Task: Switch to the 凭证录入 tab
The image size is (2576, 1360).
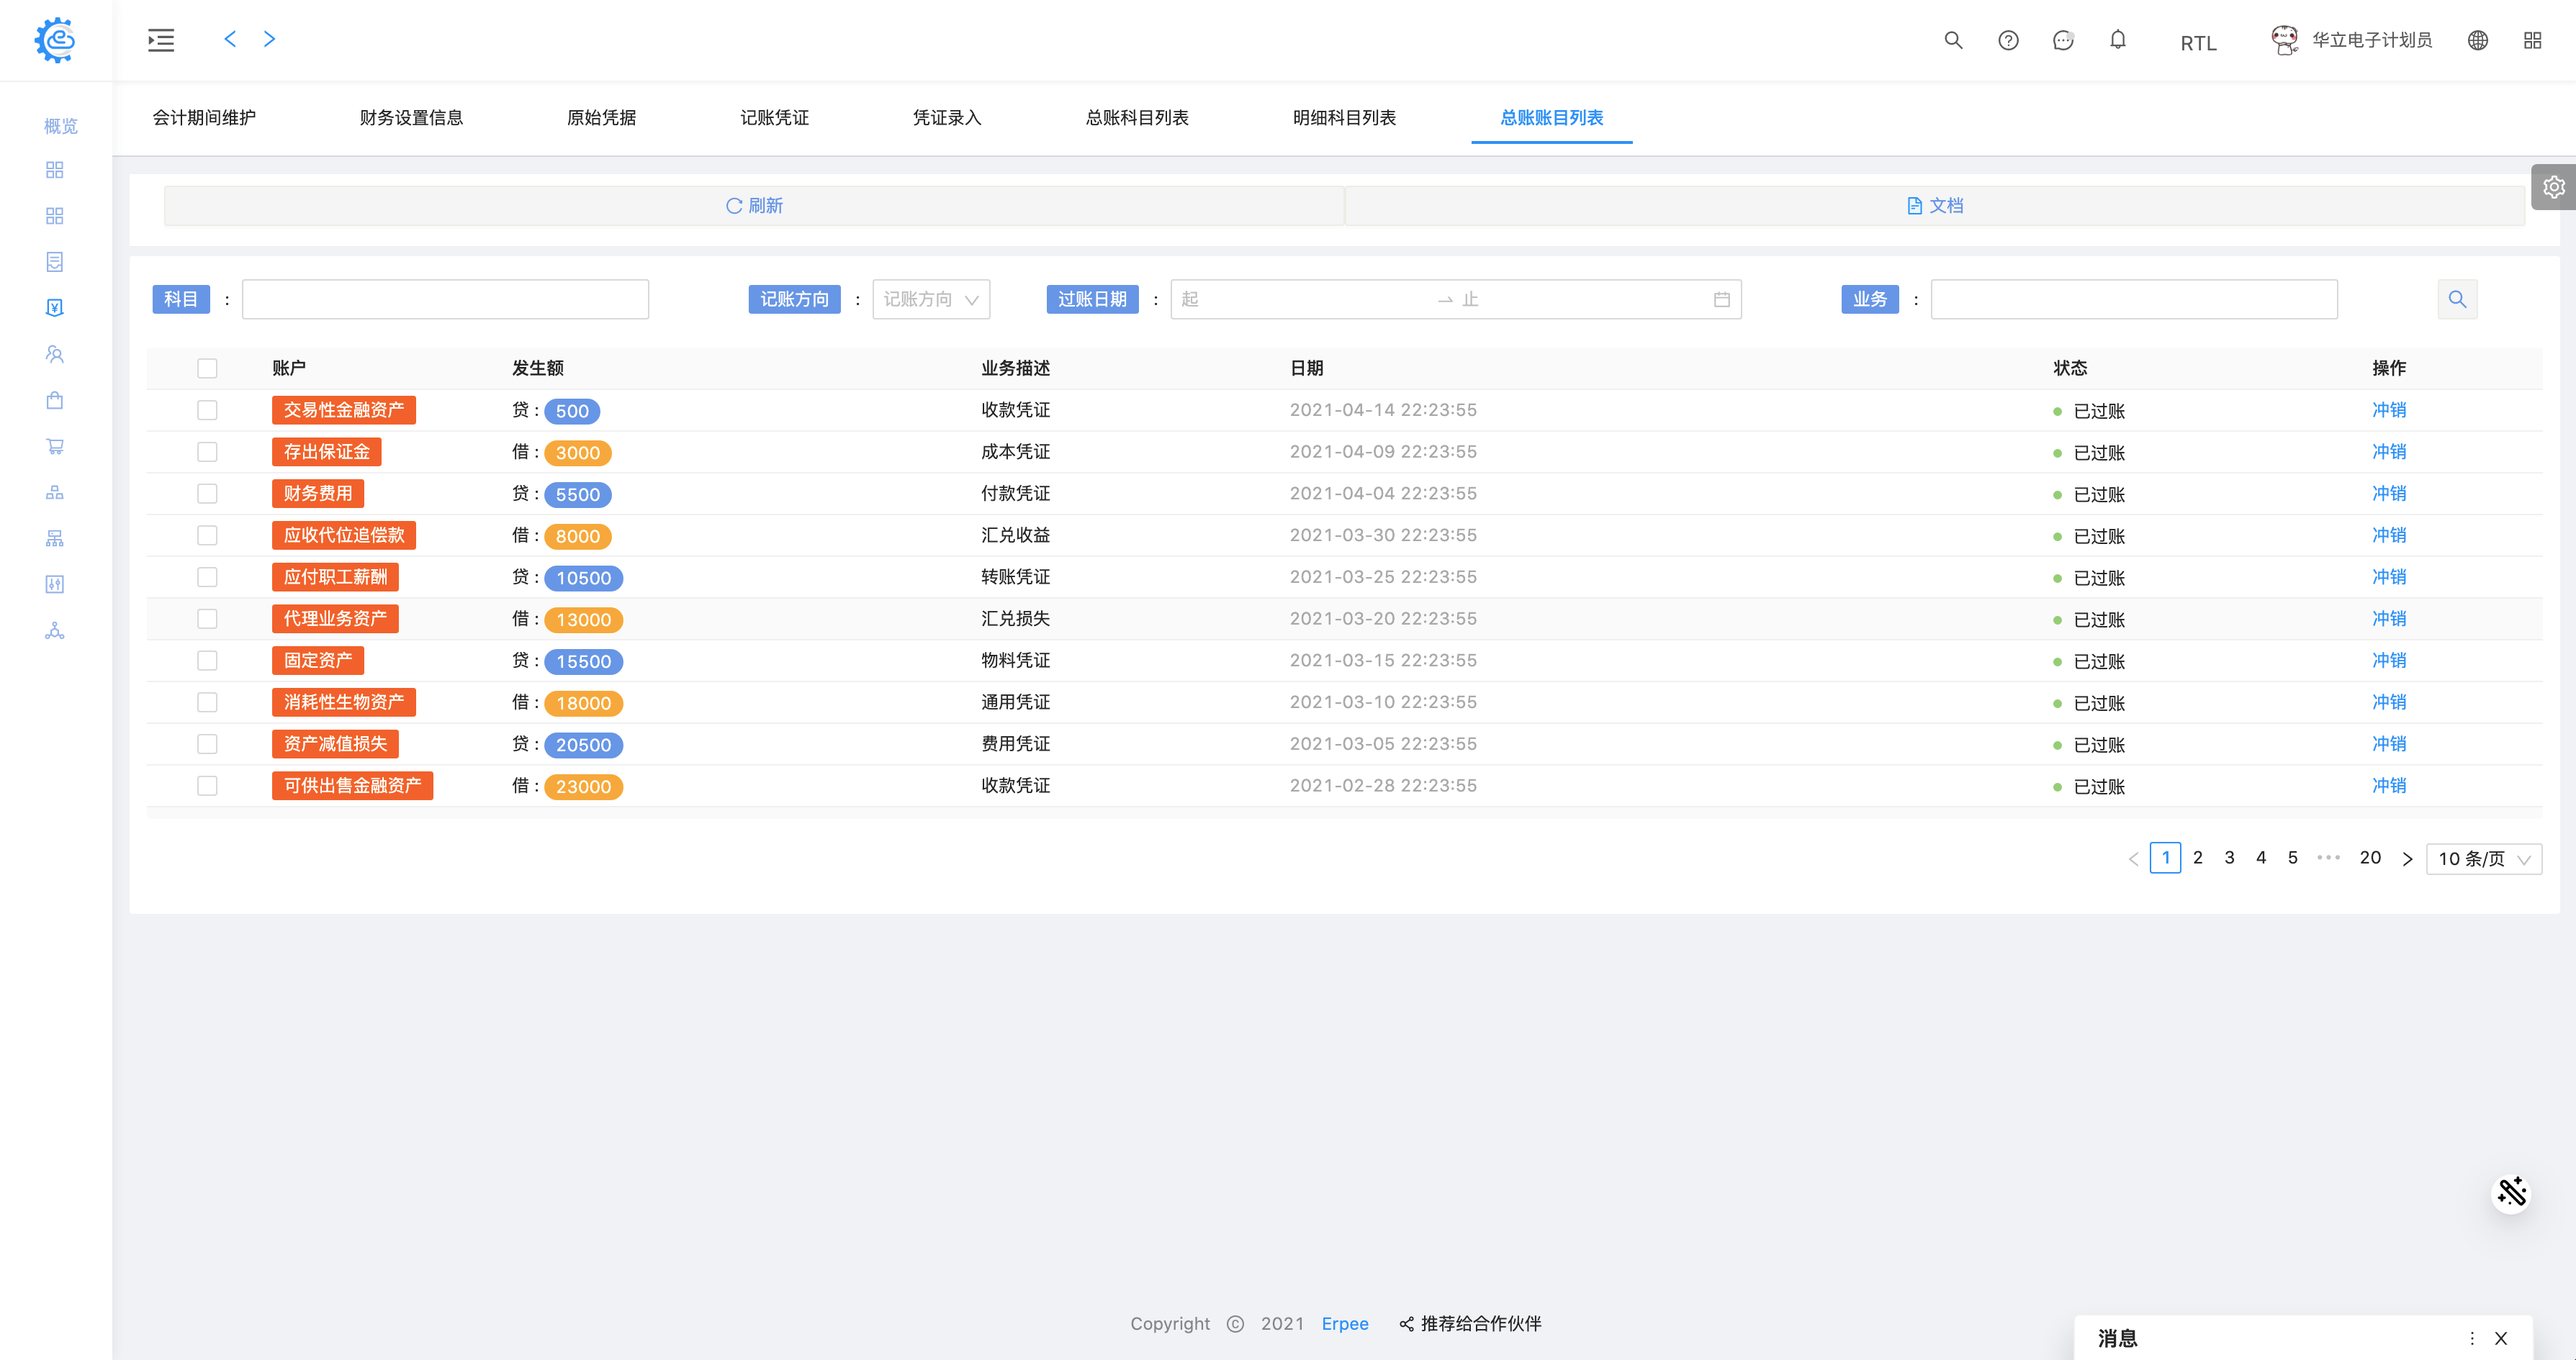Action: [x=946, y=118]
